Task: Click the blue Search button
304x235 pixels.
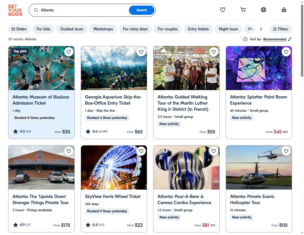Action: click(141, 10)
